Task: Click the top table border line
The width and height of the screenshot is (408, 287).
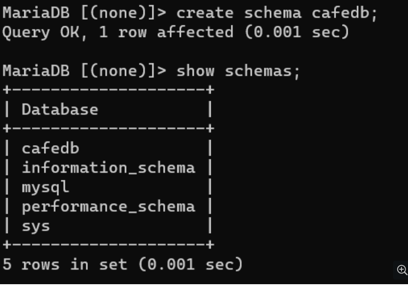Action: [x=108, y=90]
